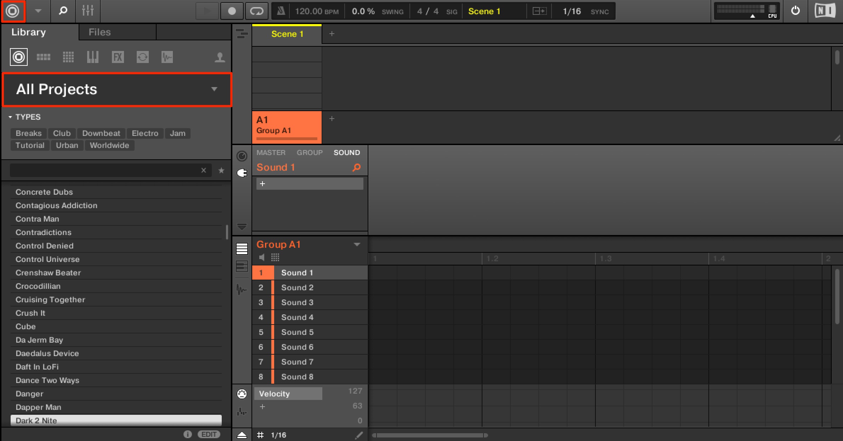The height and width of the screenshot is (441, 843).
Task: Select the Loops file type icon
Action: click(142, 57)
